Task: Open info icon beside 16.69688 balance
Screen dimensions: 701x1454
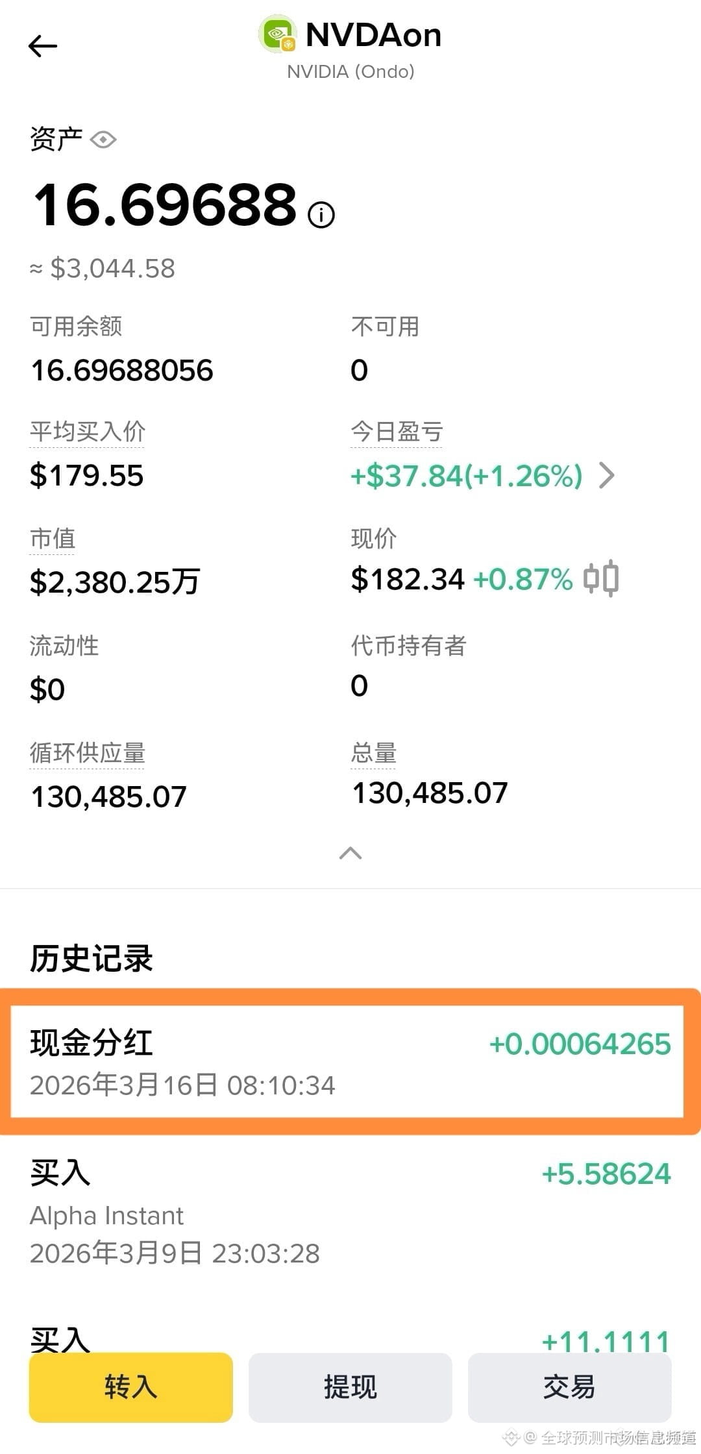Action: click(x=321, y=214)
